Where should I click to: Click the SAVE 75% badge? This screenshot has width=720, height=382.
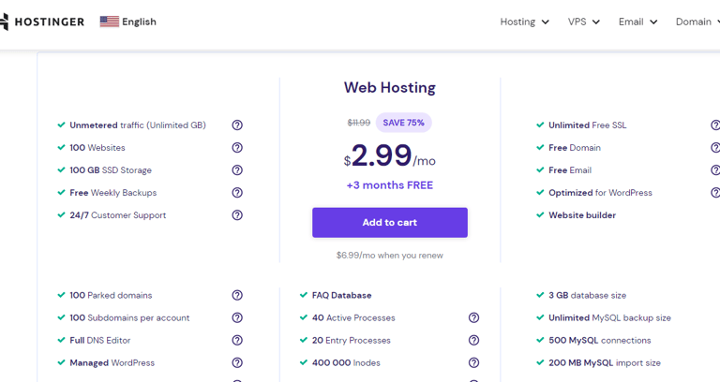[404, 123]
